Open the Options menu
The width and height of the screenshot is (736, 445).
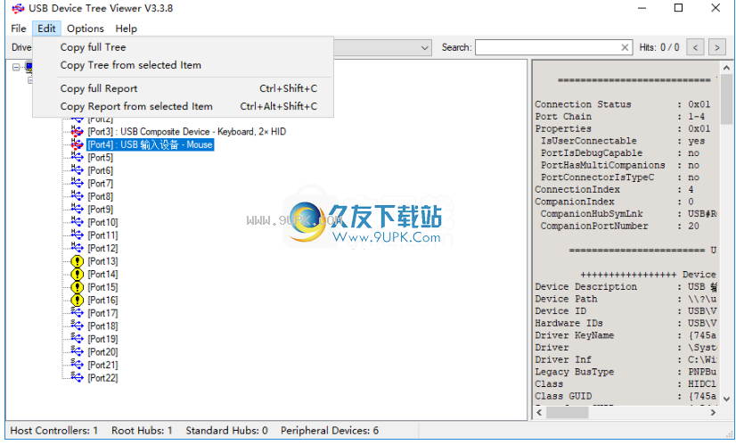point(85,29)
